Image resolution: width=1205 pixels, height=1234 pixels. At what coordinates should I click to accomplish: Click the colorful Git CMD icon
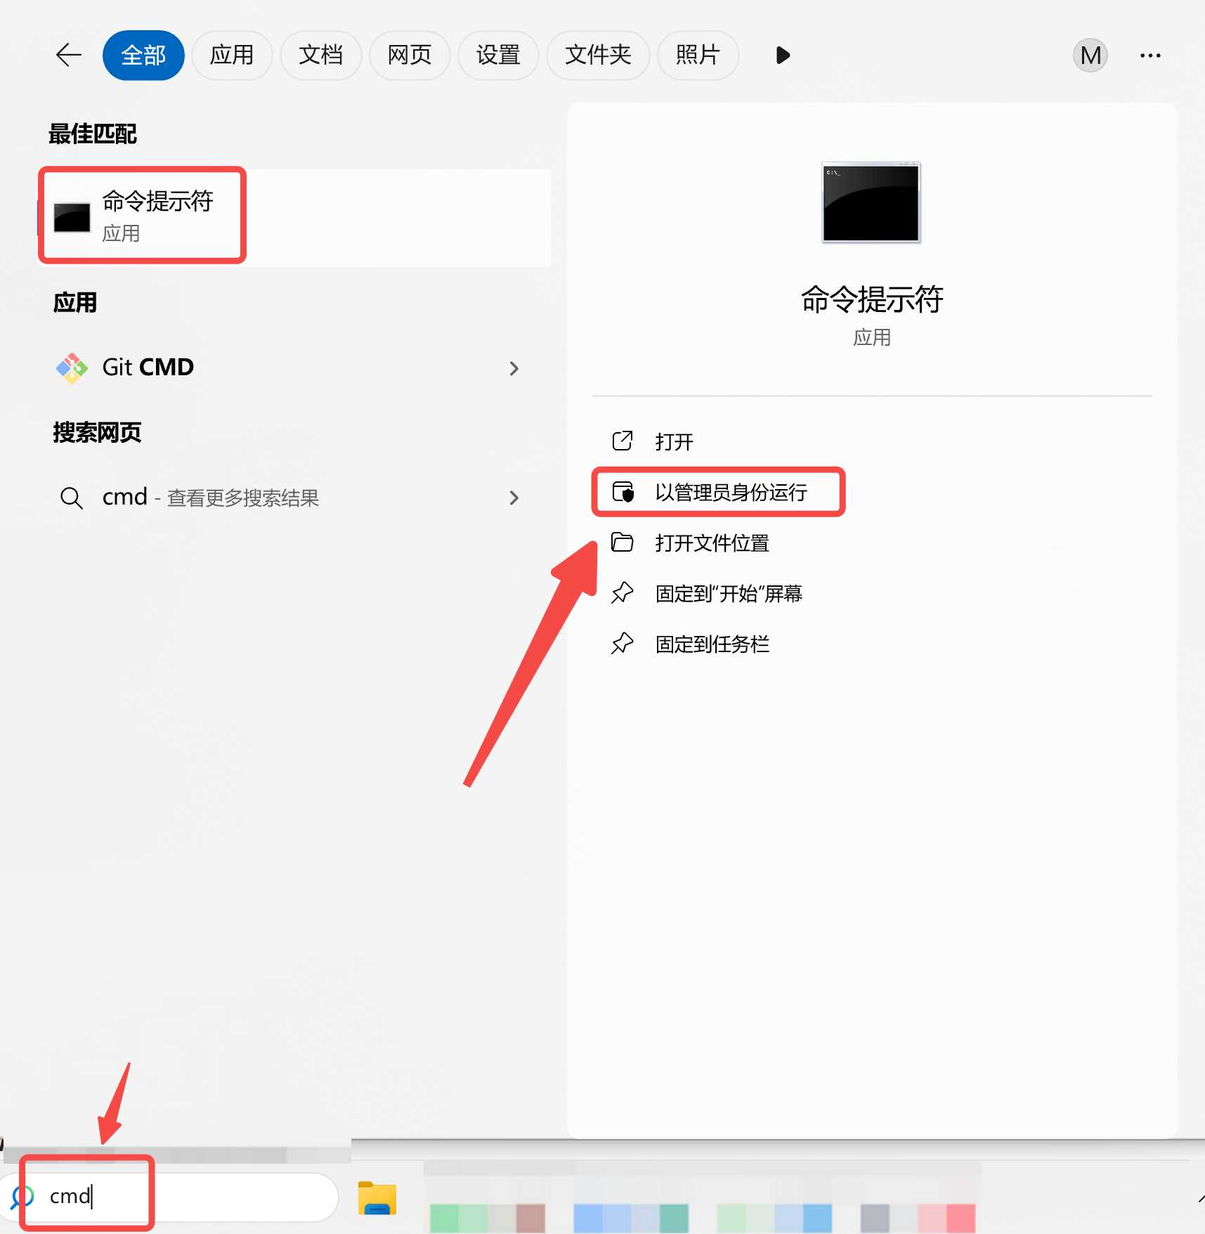(x=72, y=368)
